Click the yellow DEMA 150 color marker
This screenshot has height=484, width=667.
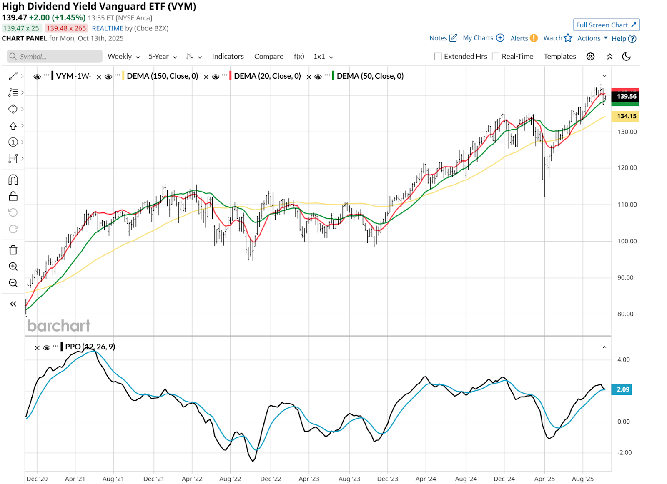[123, 76]
